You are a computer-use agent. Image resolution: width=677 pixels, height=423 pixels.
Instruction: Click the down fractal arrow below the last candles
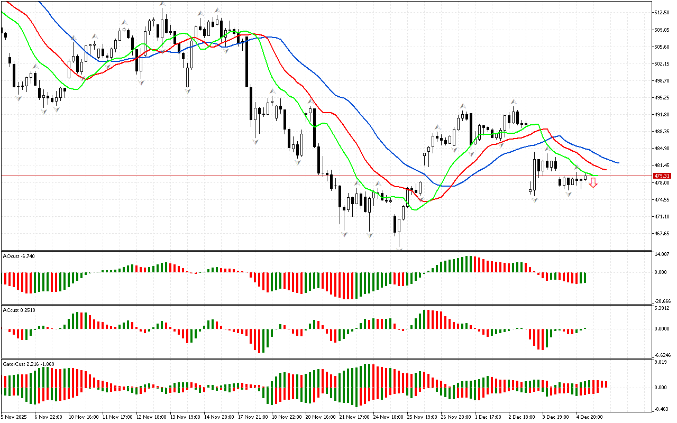[569, 195]
